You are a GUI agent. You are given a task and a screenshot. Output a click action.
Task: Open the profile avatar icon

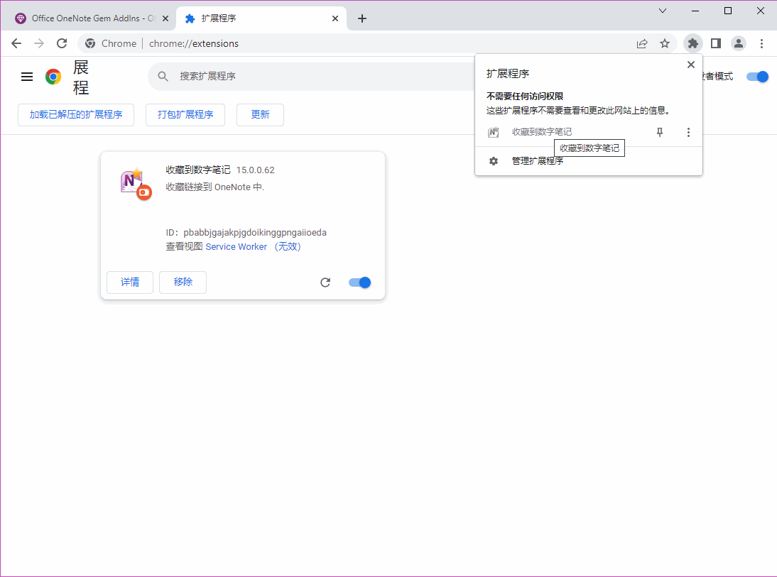coord(739,43)
